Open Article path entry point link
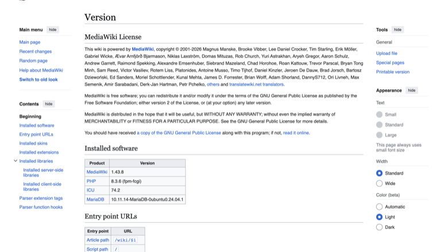 pyautogui.click(x=98, y=240)
